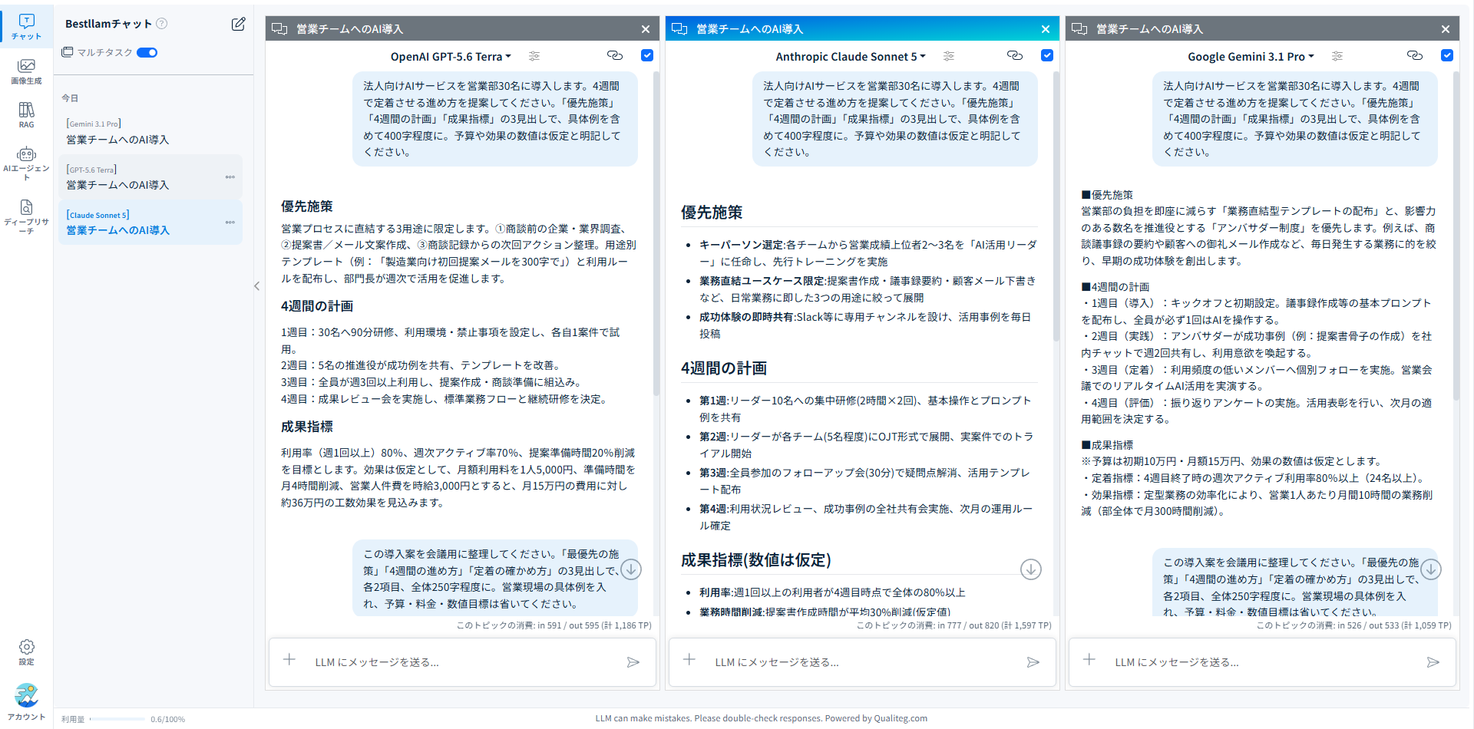Click the 0.6/100% usage value
Screen dimensions: 1474x729
point(168,719)
